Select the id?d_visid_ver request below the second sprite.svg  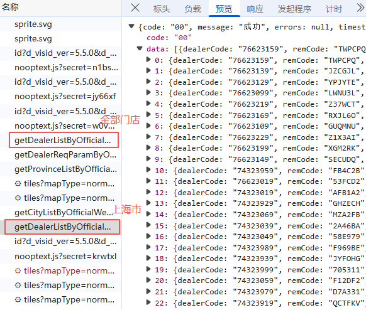[x=60, y=53]
